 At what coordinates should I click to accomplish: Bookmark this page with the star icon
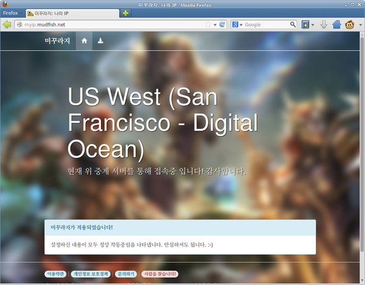pyautogui.click(x=208, y=24)
